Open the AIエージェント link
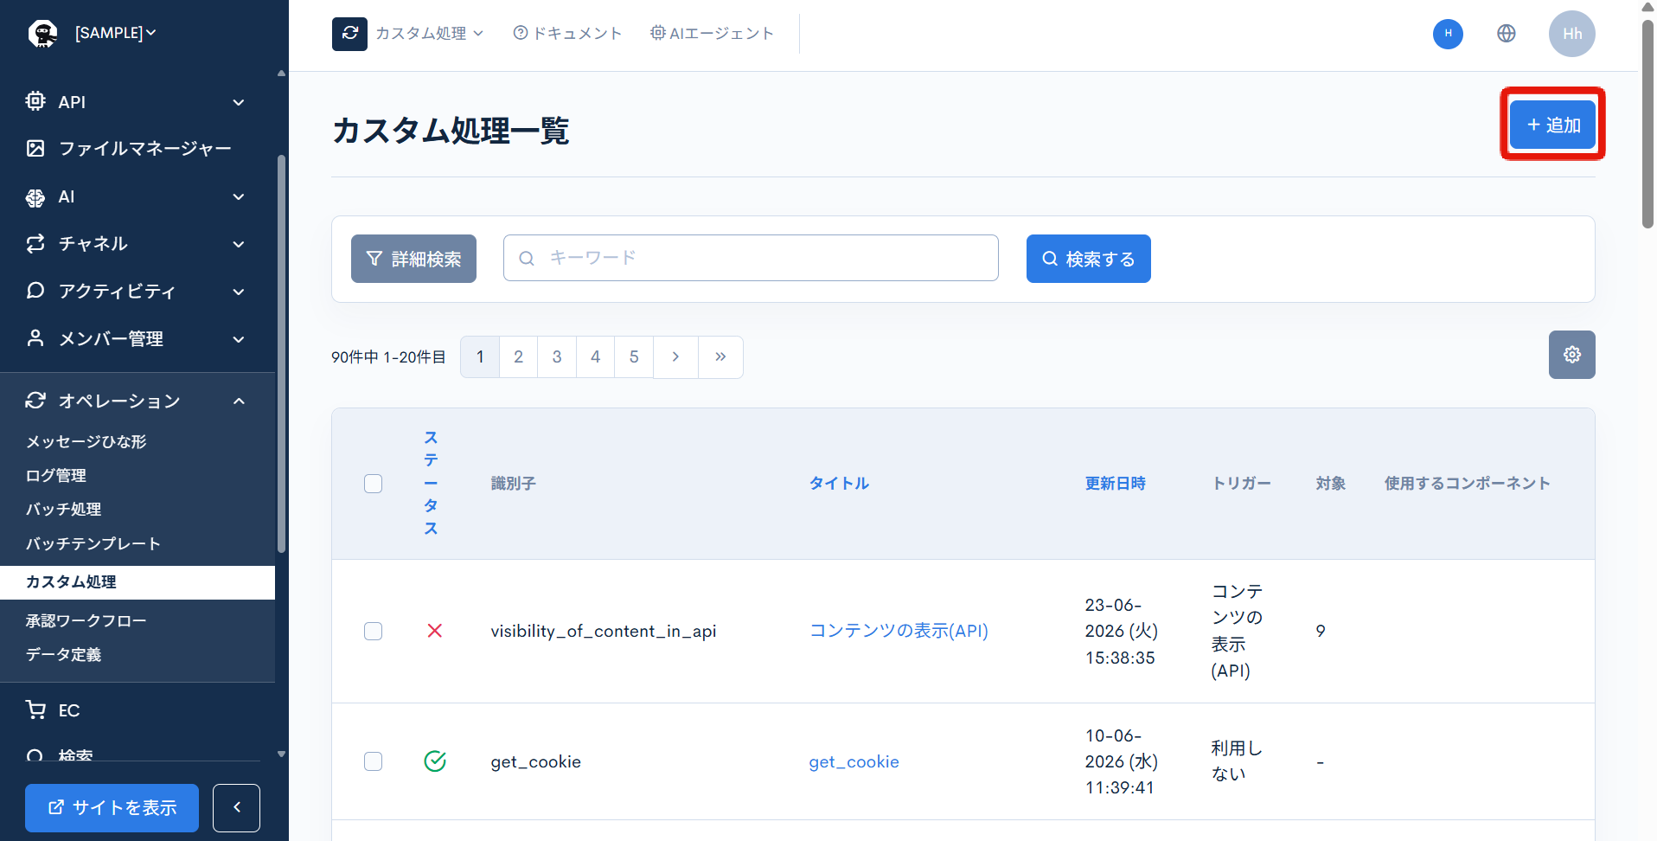Viewport: 1657px width, 841px height. 712,34
